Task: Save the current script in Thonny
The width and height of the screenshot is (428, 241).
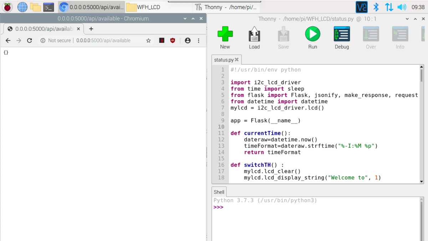Action: click(283, 34)
